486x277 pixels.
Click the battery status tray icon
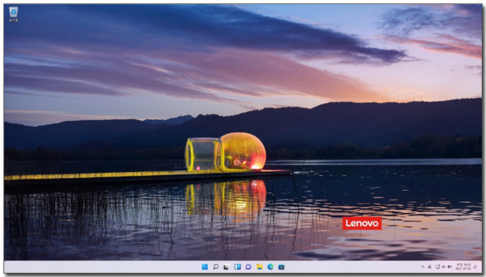tap(449, 267)
